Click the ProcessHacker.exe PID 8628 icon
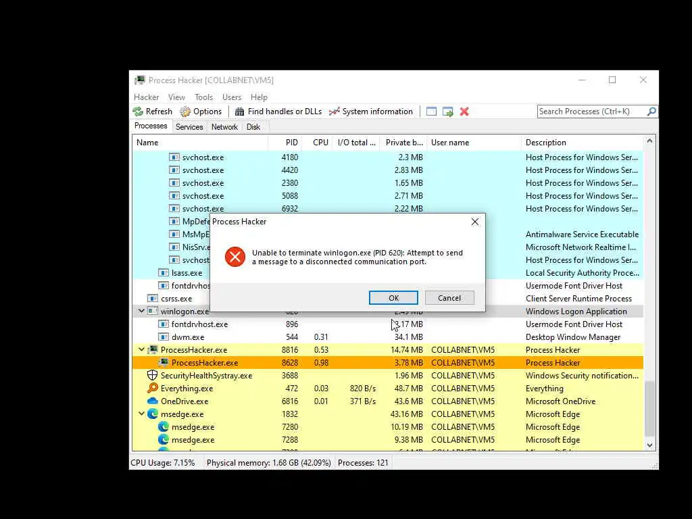This screenshot has width=692, height=519. pos(164,362)
